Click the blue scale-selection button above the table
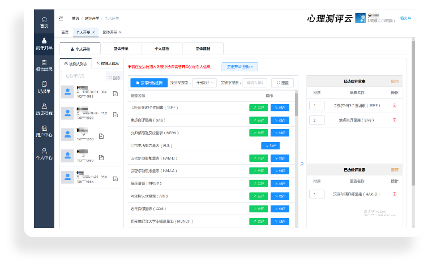This screenshot has height=266, width=428. click(x=149, y=83)
